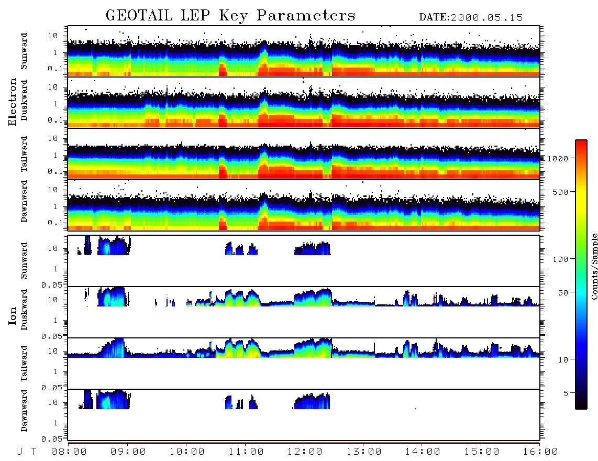598x461 pixels.
Task: Click the 12:00 time axis label
Action: pos(305,452)
